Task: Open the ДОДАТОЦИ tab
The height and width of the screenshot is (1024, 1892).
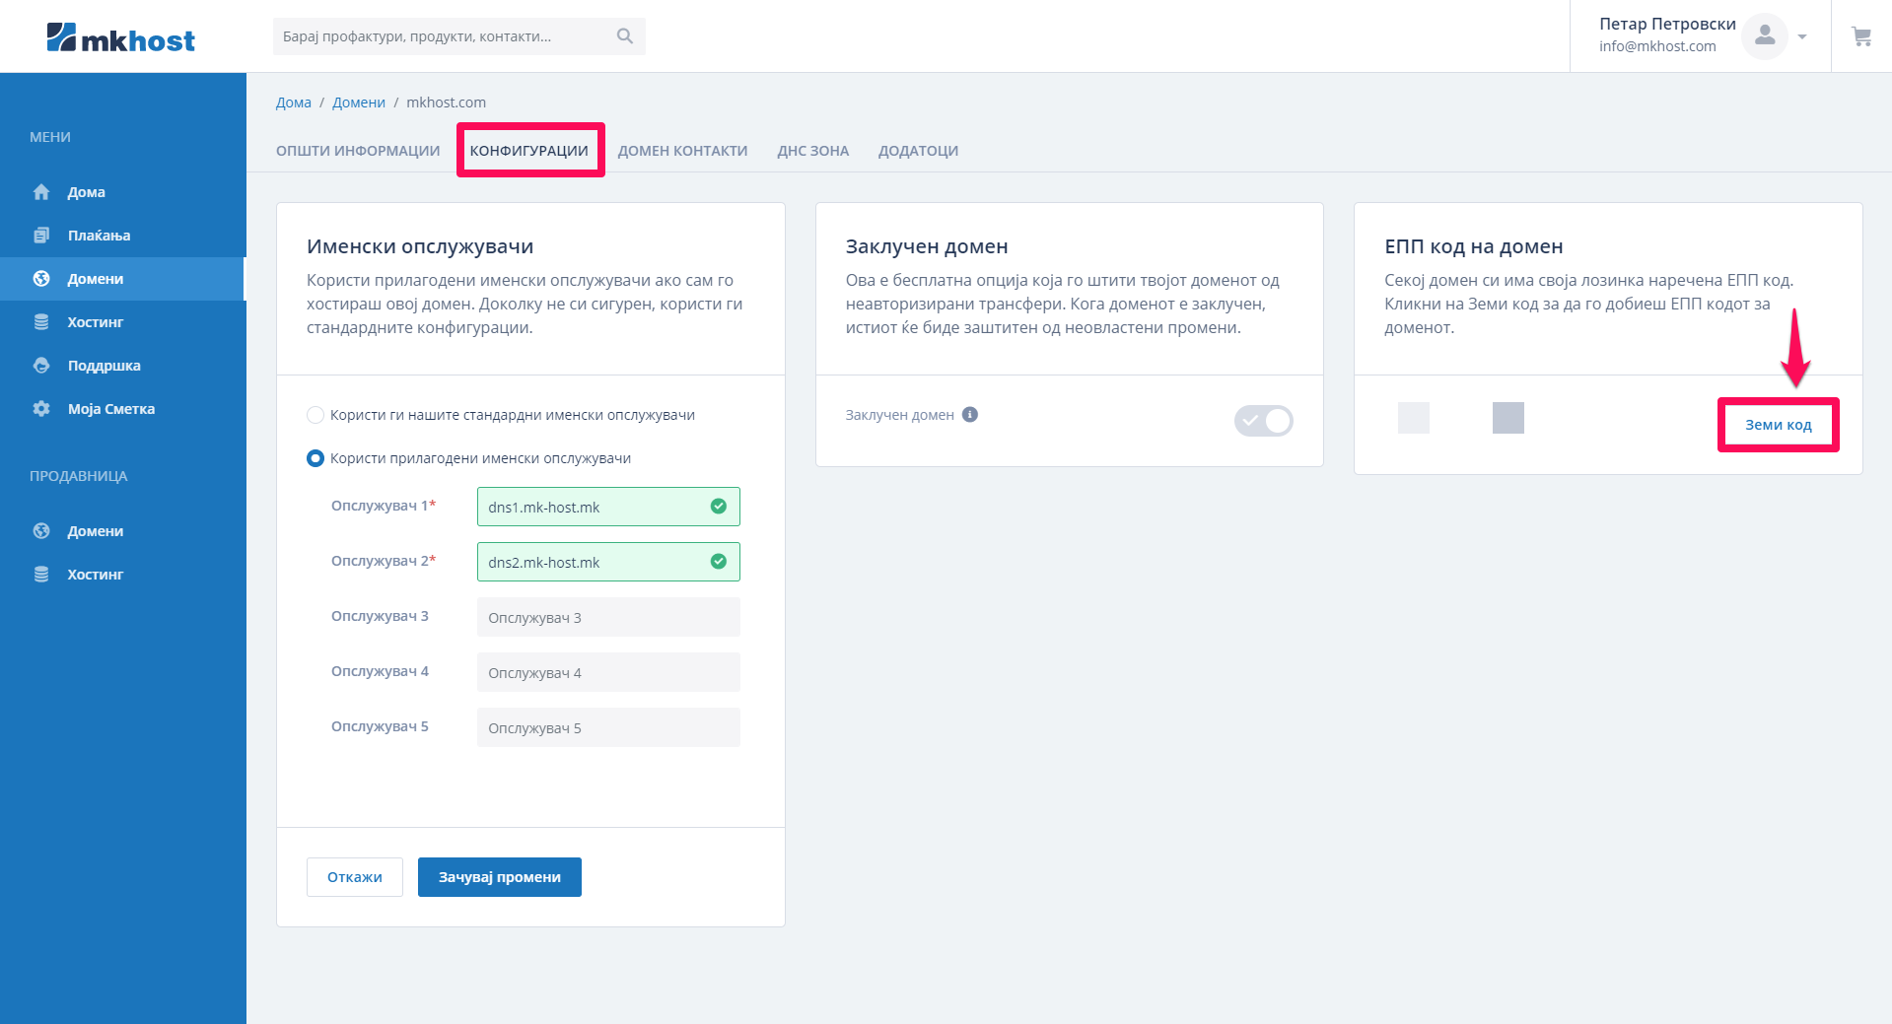Action: click(x=919, y=151)
